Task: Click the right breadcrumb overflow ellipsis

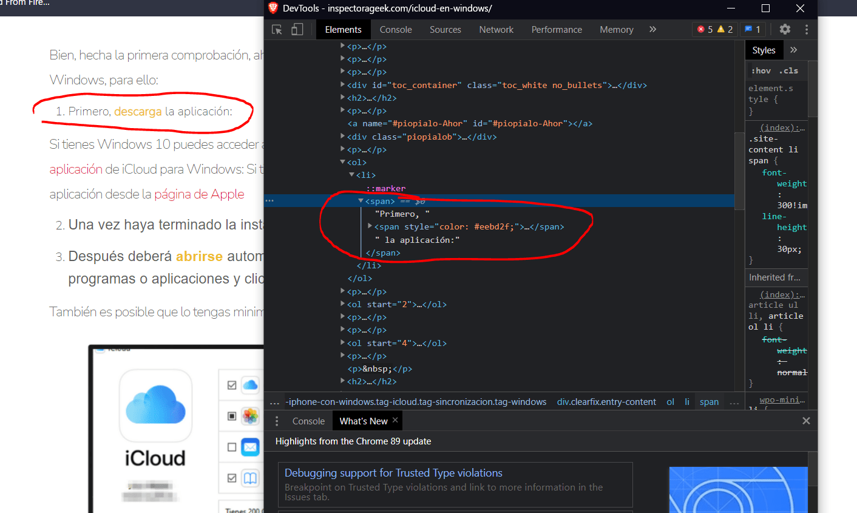Action: point(734,402)
